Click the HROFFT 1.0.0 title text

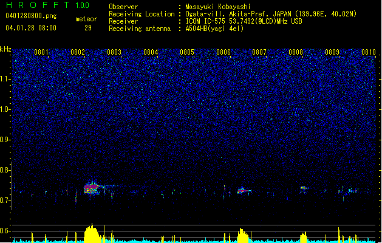[x=47, y=5]
